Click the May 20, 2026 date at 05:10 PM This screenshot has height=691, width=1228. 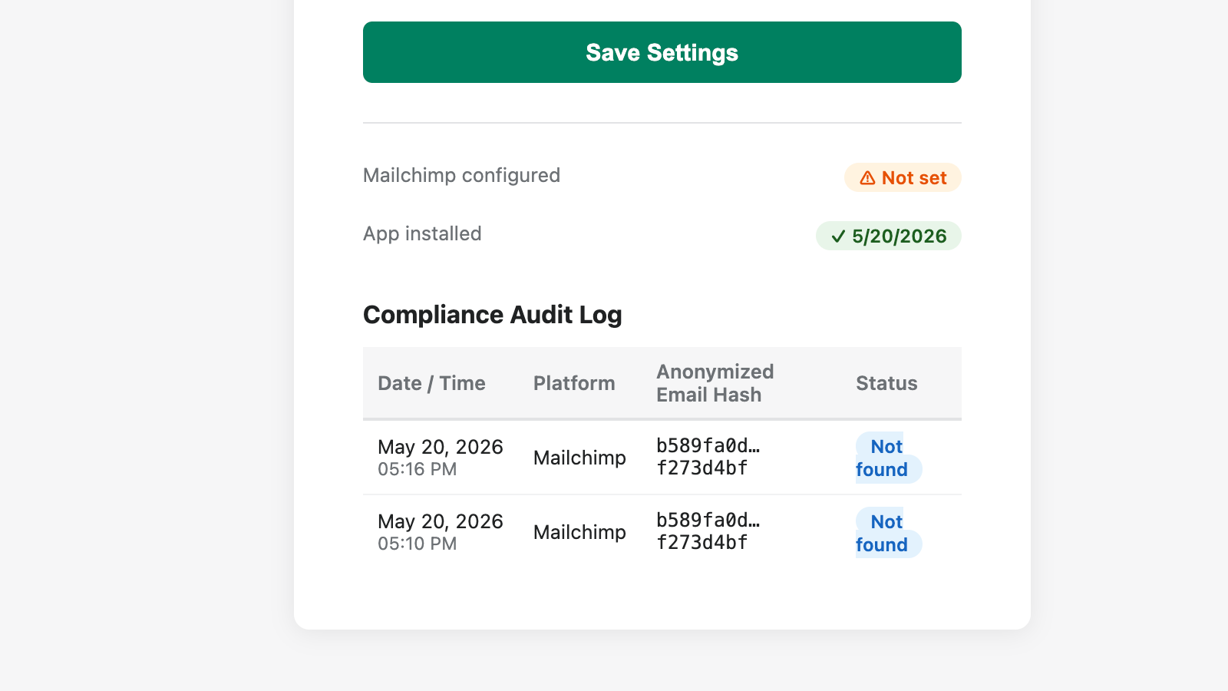[x=441, y=521]
